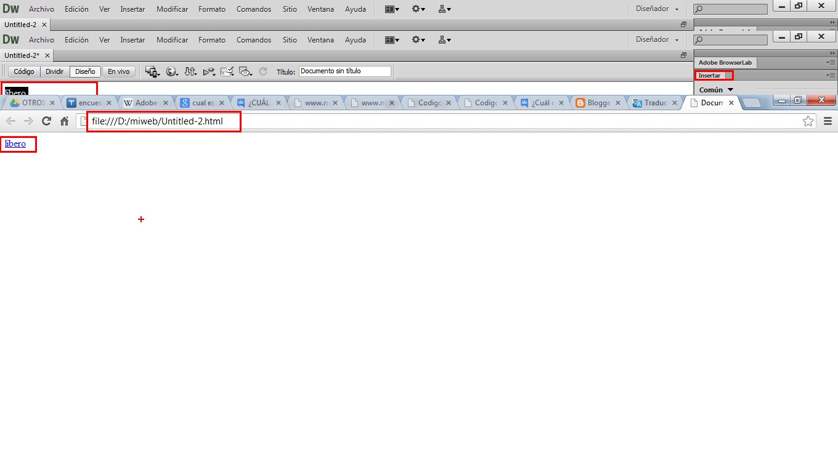The image size is (838, 473).
Task: Open the Formato menu
Action: tap(212, 39)
